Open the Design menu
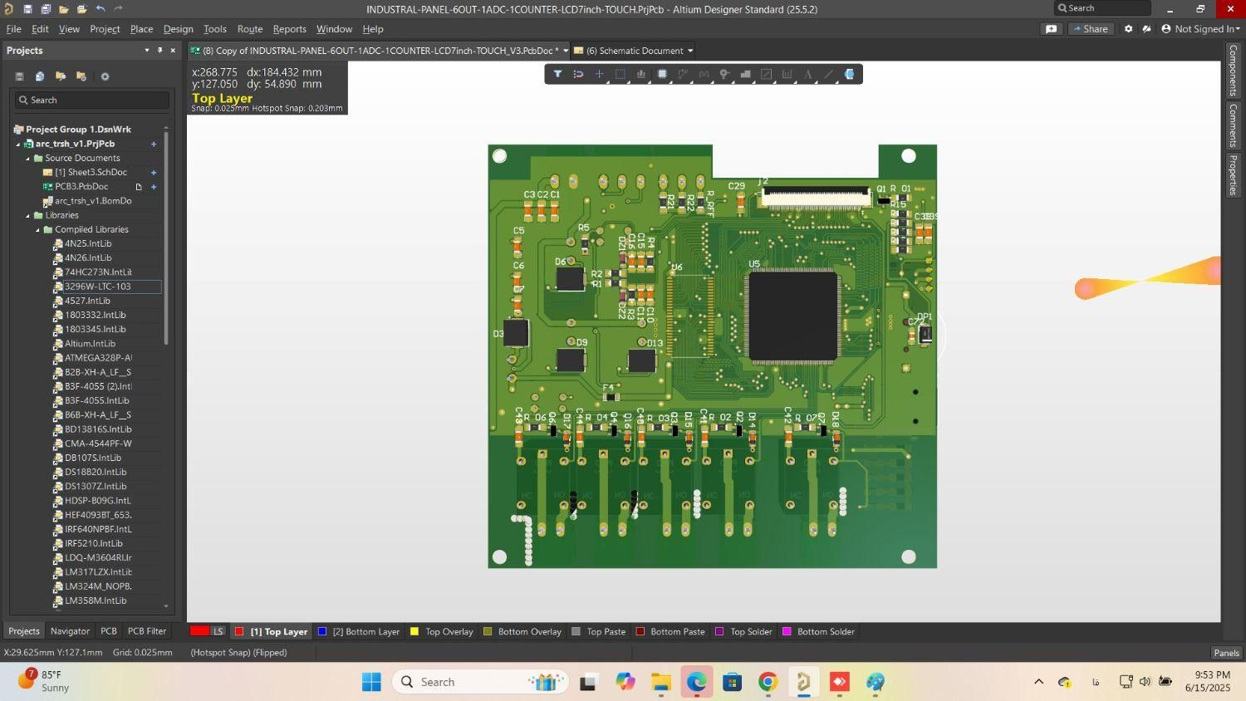 click(178, 28)
